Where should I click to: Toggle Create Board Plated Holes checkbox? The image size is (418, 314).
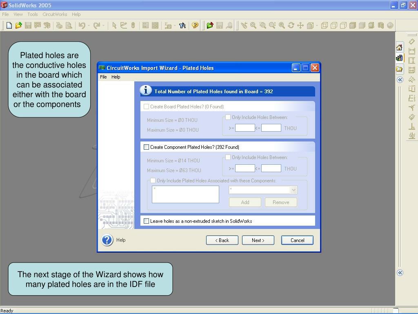[x=147, y=107]
